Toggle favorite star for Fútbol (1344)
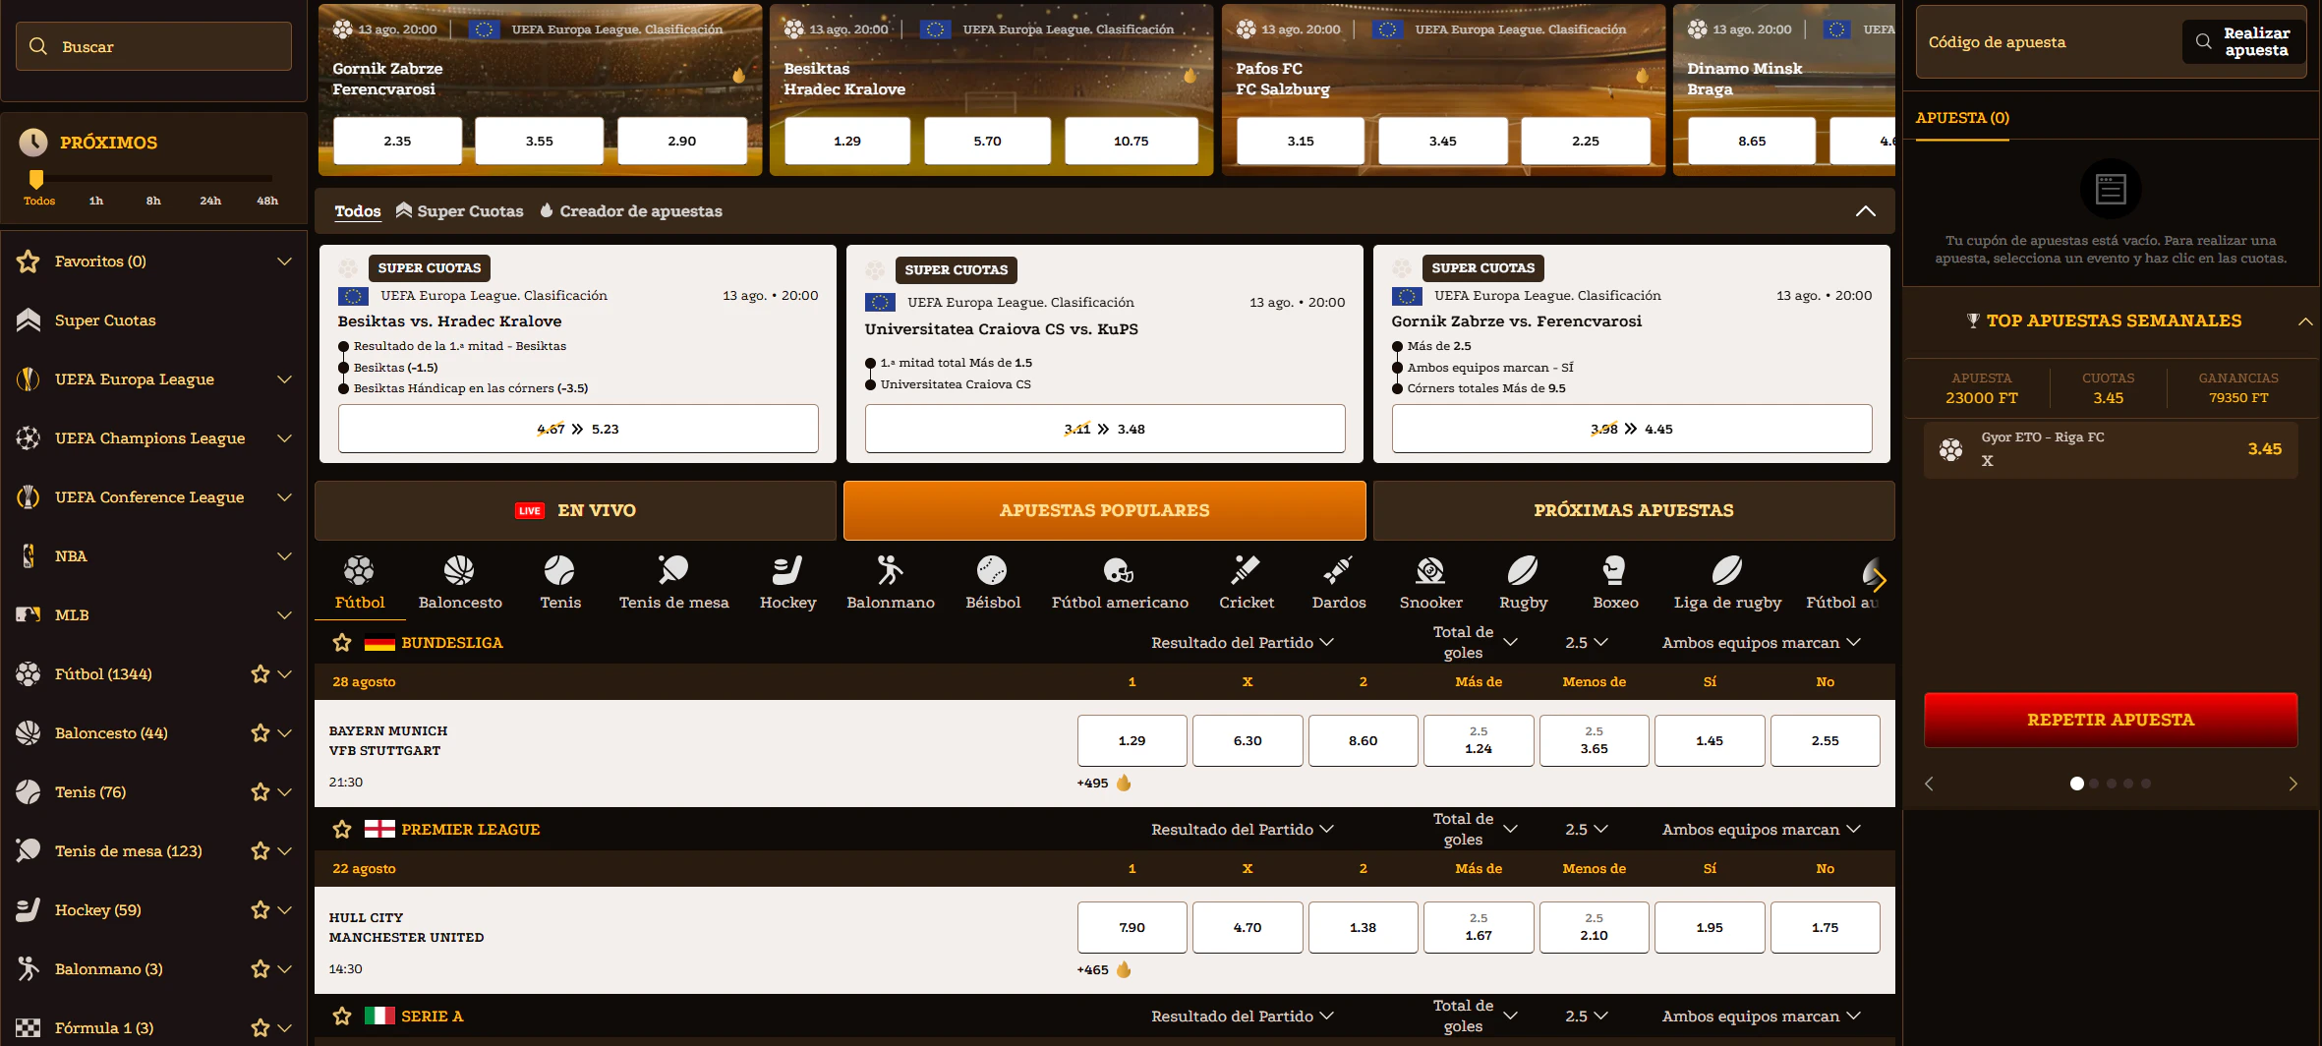 tap(260, 674)
